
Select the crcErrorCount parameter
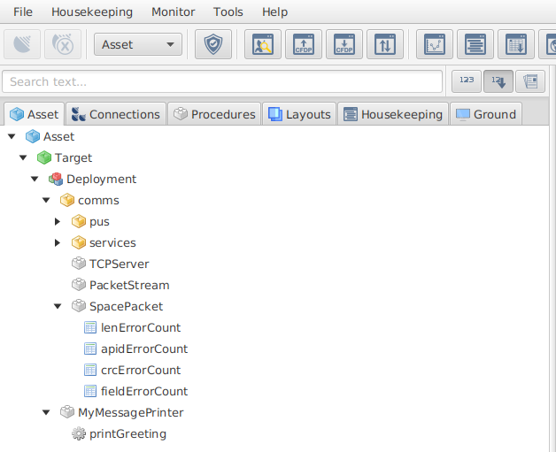pyautogui.click(x=141, y=370)
